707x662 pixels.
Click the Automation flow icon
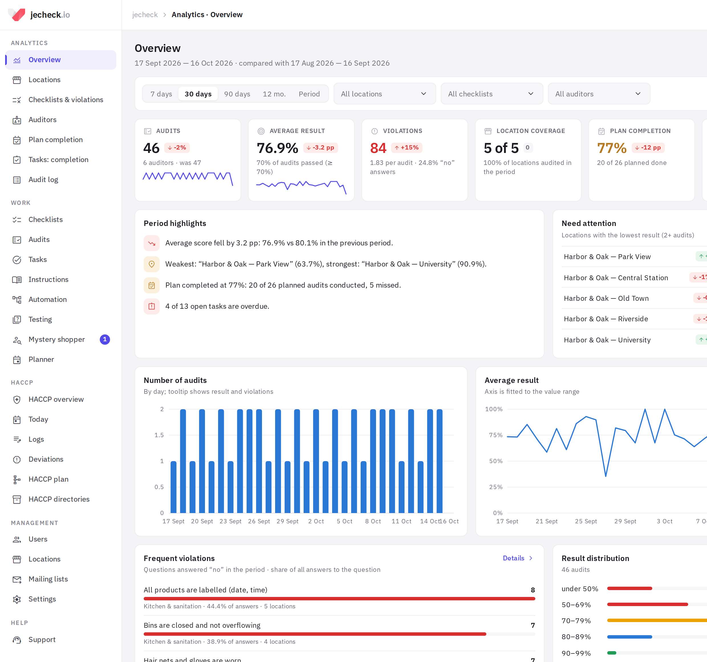coord(17,300)
